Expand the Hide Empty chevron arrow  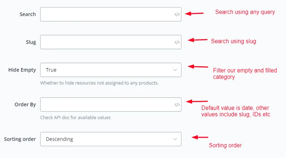(x=175, y=70)
